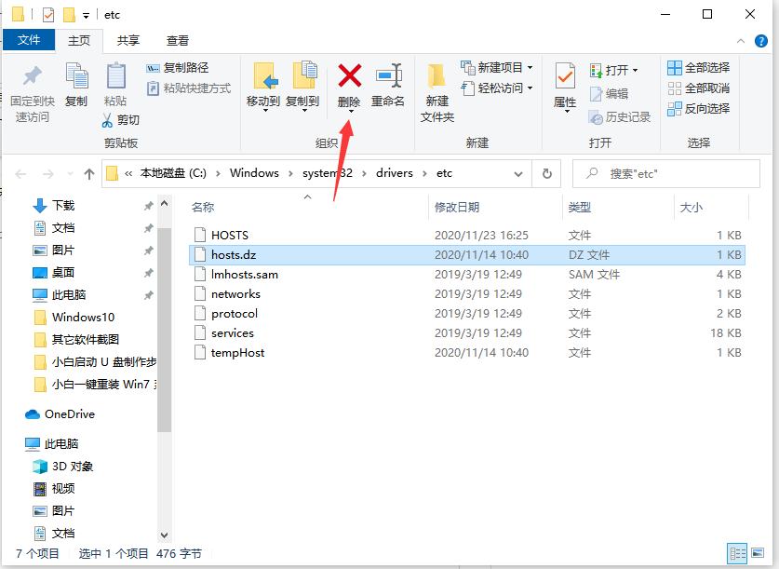
Task: Go back using the back arrow
Action: click(20, 174)
